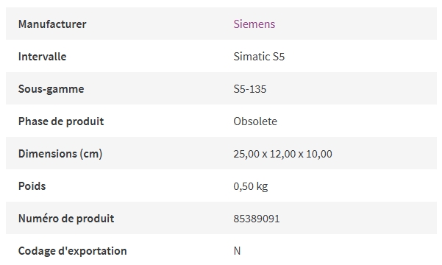442x265 pixels.
Task: Click the Simatic S5 value
Action: 259,57
